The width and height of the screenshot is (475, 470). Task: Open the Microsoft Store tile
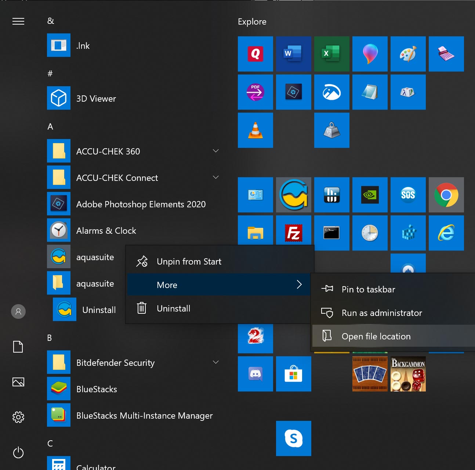pos(293,374)
